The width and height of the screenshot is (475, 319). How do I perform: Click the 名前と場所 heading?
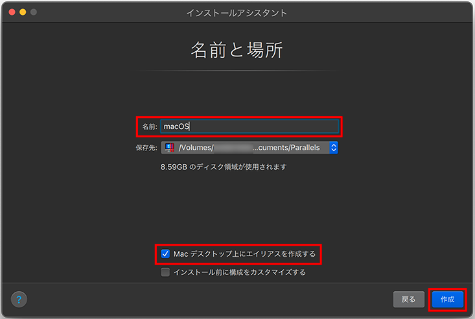pyautogui.click(x=237, y=50)
